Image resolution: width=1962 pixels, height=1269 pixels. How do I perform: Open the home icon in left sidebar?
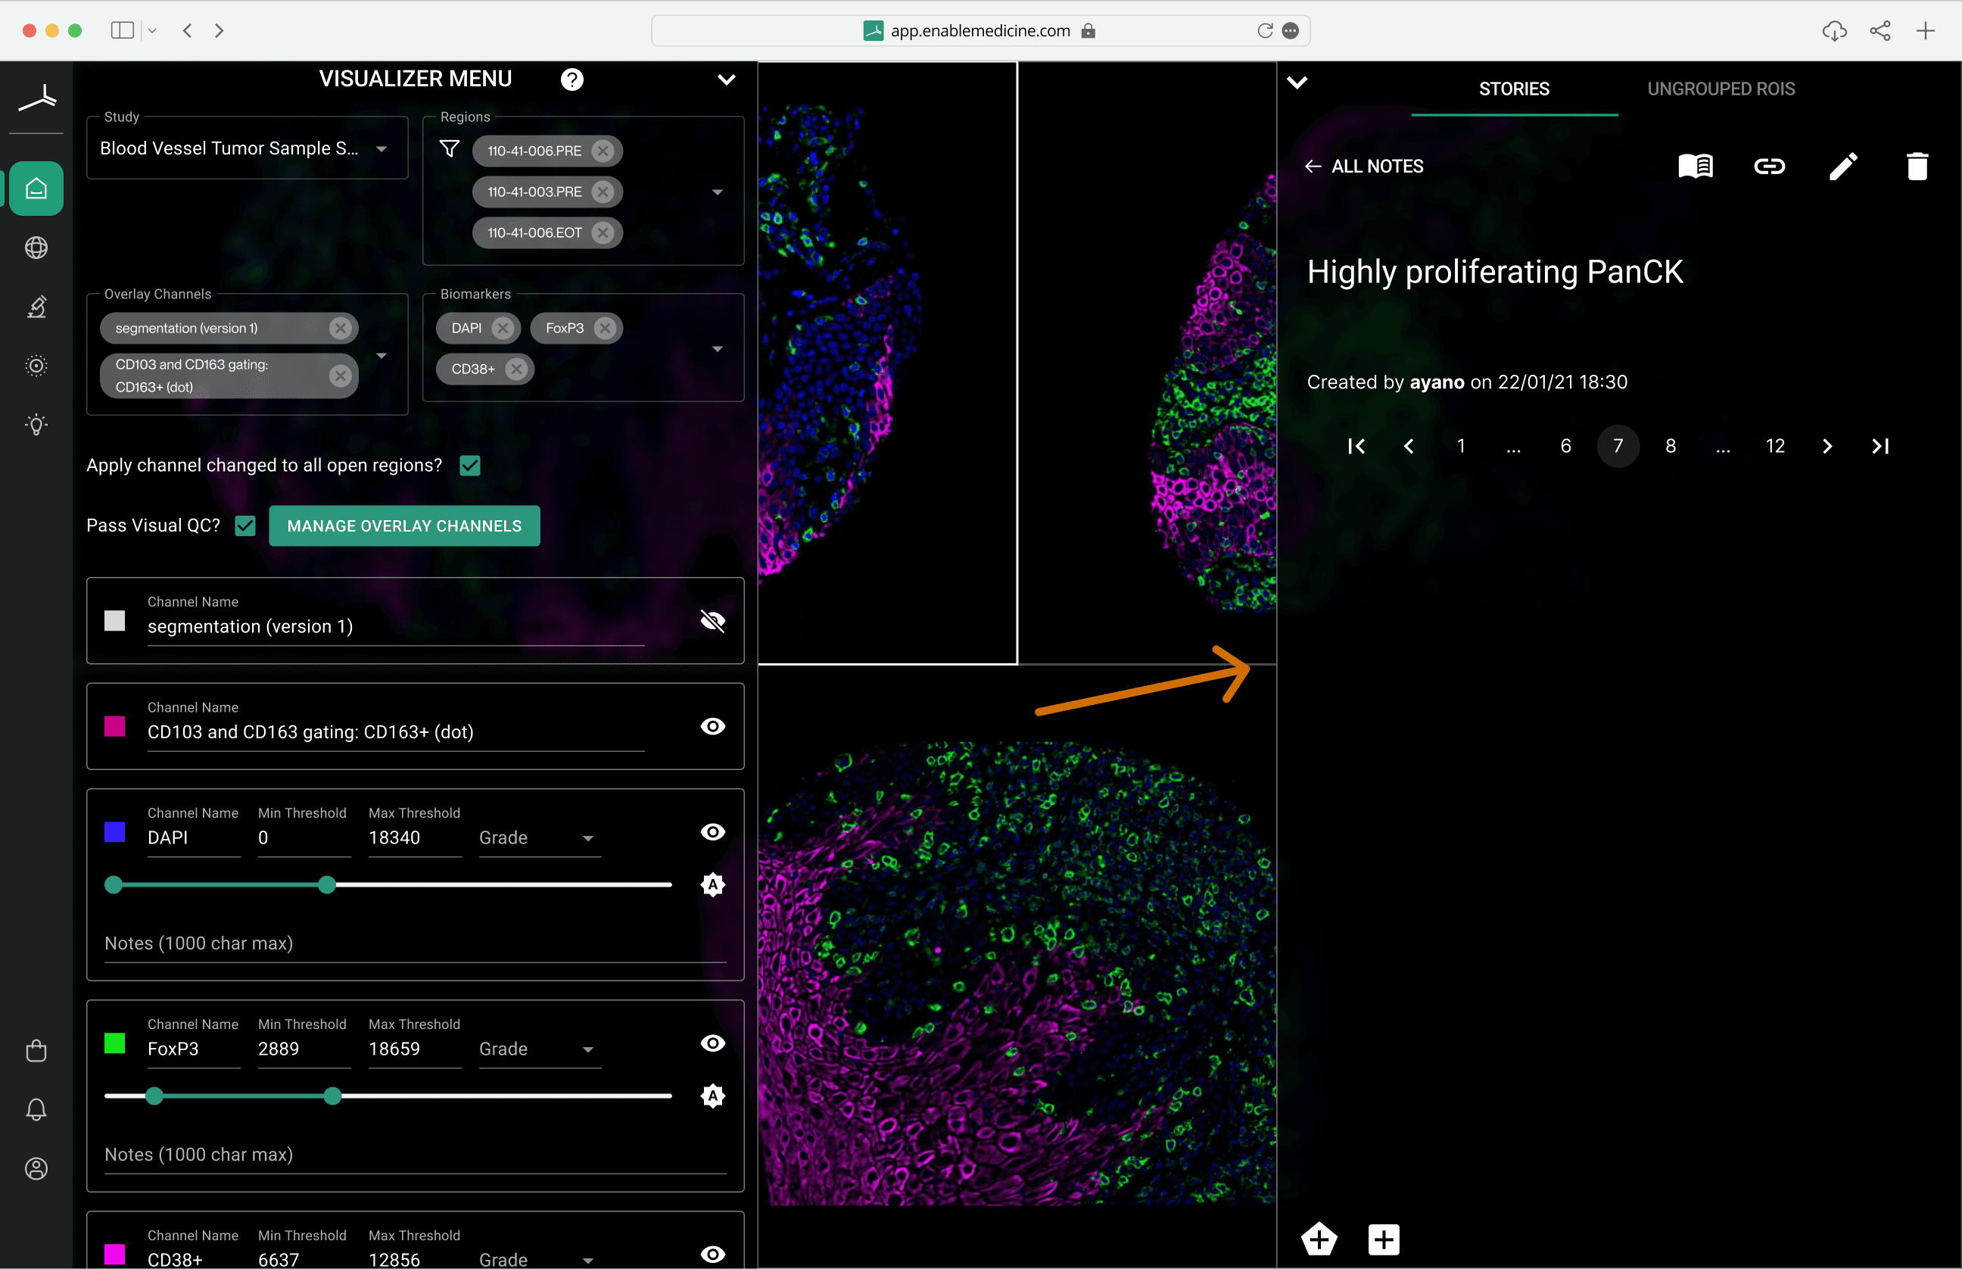coord(36,189)
